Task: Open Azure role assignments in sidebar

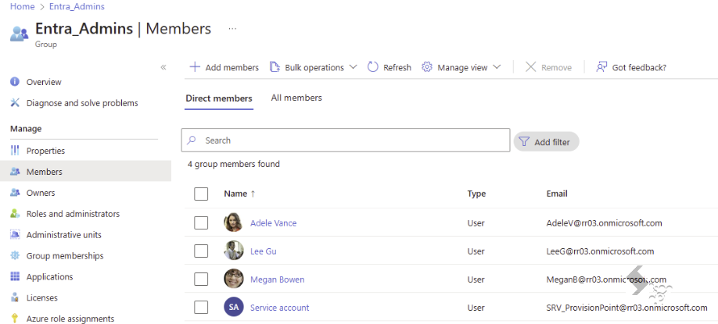Action: pos(70,319)
